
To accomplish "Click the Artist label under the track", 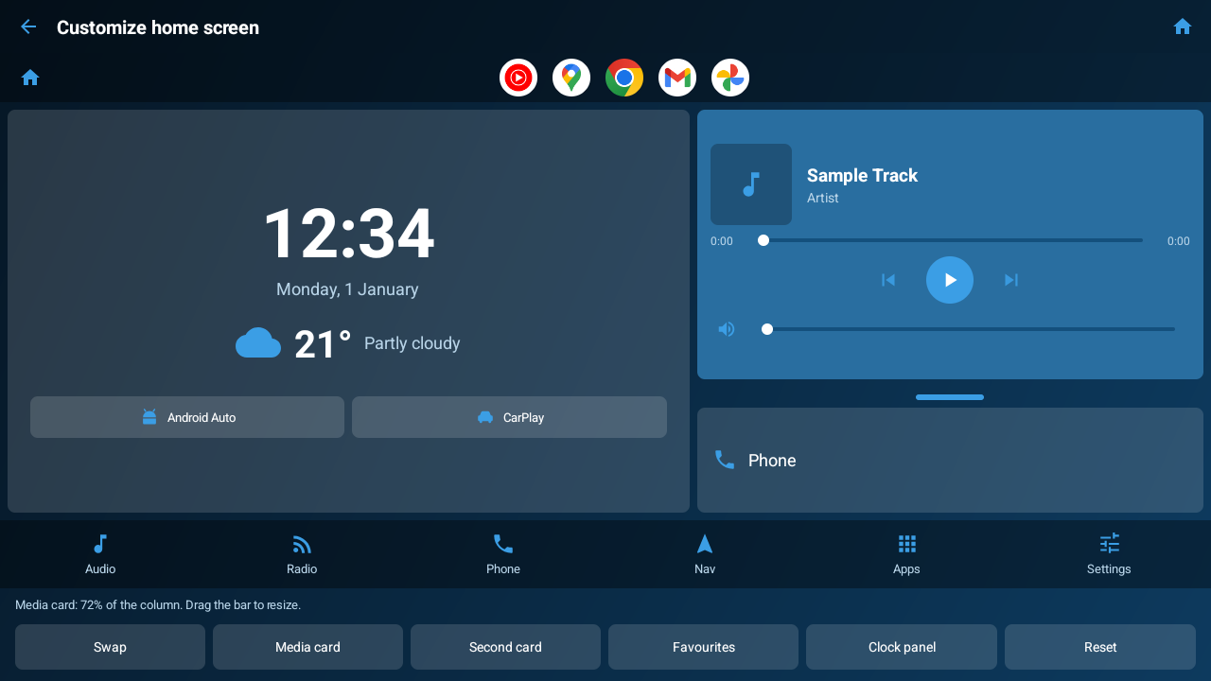I will (823, 198).
